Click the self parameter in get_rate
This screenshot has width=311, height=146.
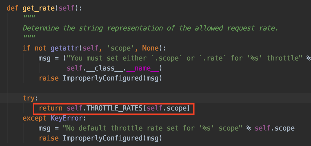66,8
